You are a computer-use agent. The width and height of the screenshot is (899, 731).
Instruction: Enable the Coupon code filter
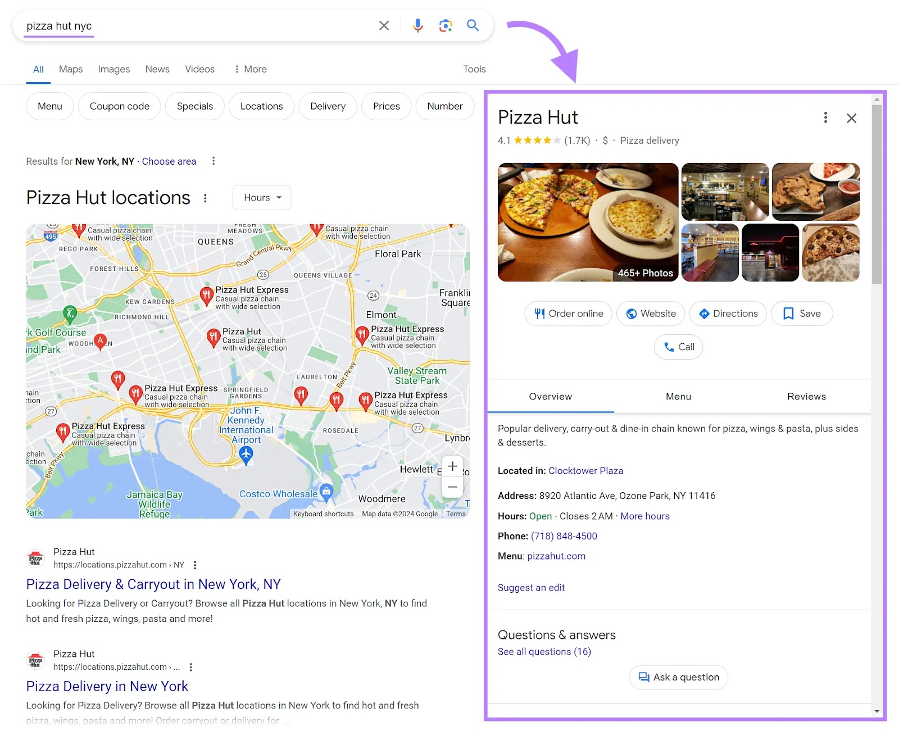(x=119, y=106)
